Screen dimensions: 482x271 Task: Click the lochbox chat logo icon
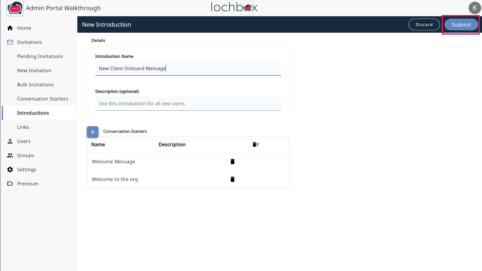15,8
